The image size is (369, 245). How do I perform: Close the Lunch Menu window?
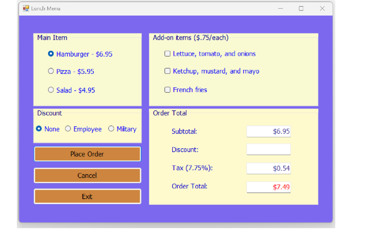tap(322, 9)
